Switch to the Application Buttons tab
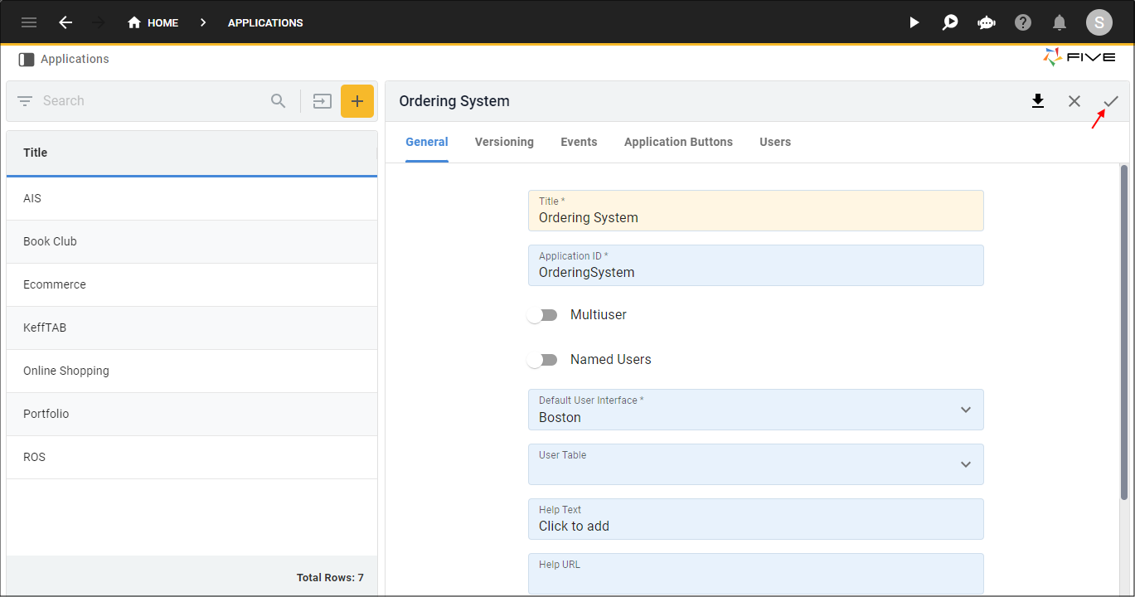The width and height of the screenshot is (1135, 597). point(678,142)
